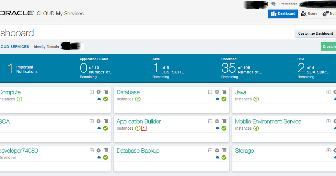
Task: Expand the Mobile Environment Service tile
Action: click(x=328, y=121)
